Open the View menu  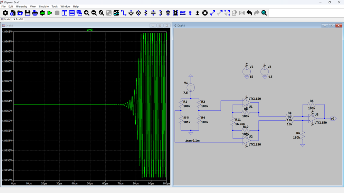click(x=33, y=7)
